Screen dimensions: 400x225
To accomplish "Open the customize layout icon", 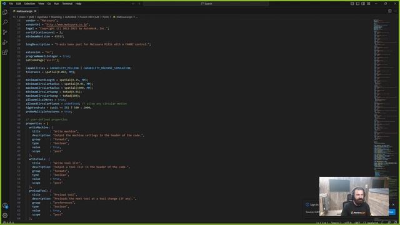I will click(x=369, y=4).
